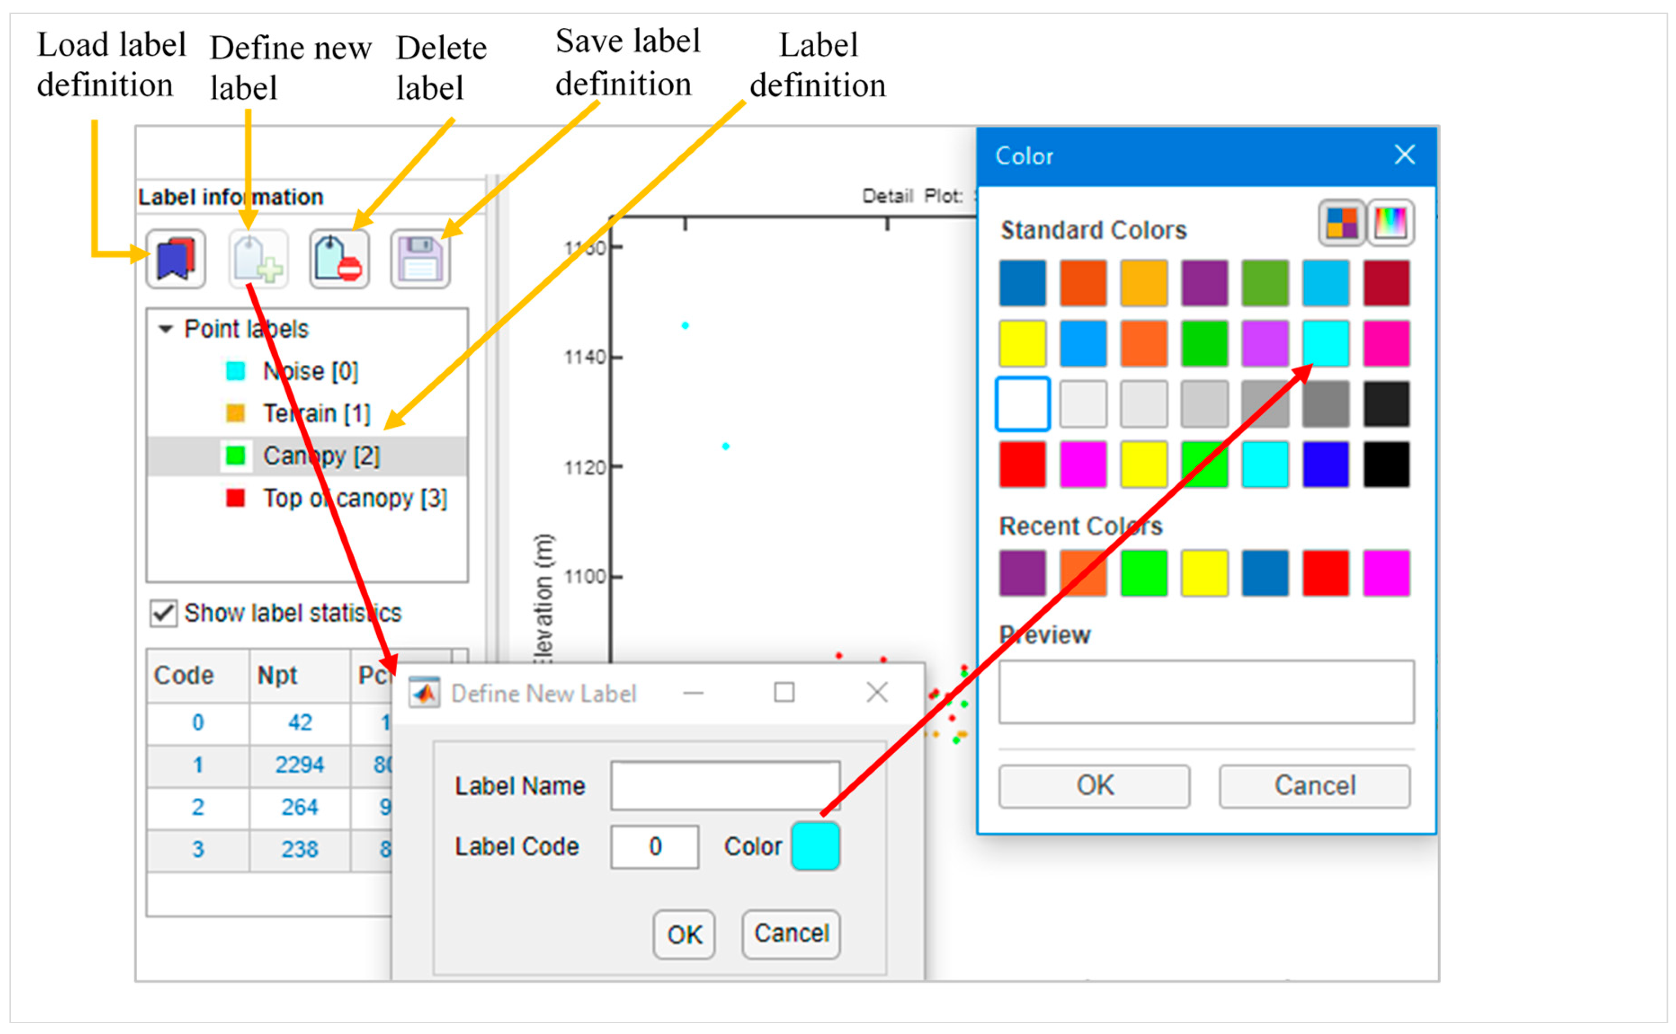
Task: Click the Load label definition bookmark icon
Action: 175,259
